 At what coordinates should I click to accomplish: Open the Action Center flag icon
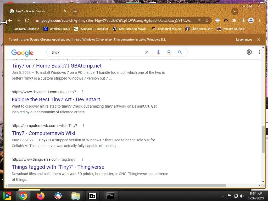pos(229,196)
